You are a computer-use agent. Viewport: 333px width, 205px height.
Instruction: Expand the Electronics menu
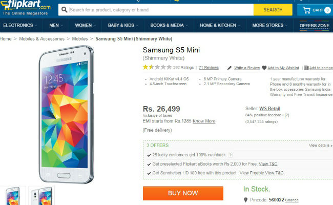coord(19,25)
